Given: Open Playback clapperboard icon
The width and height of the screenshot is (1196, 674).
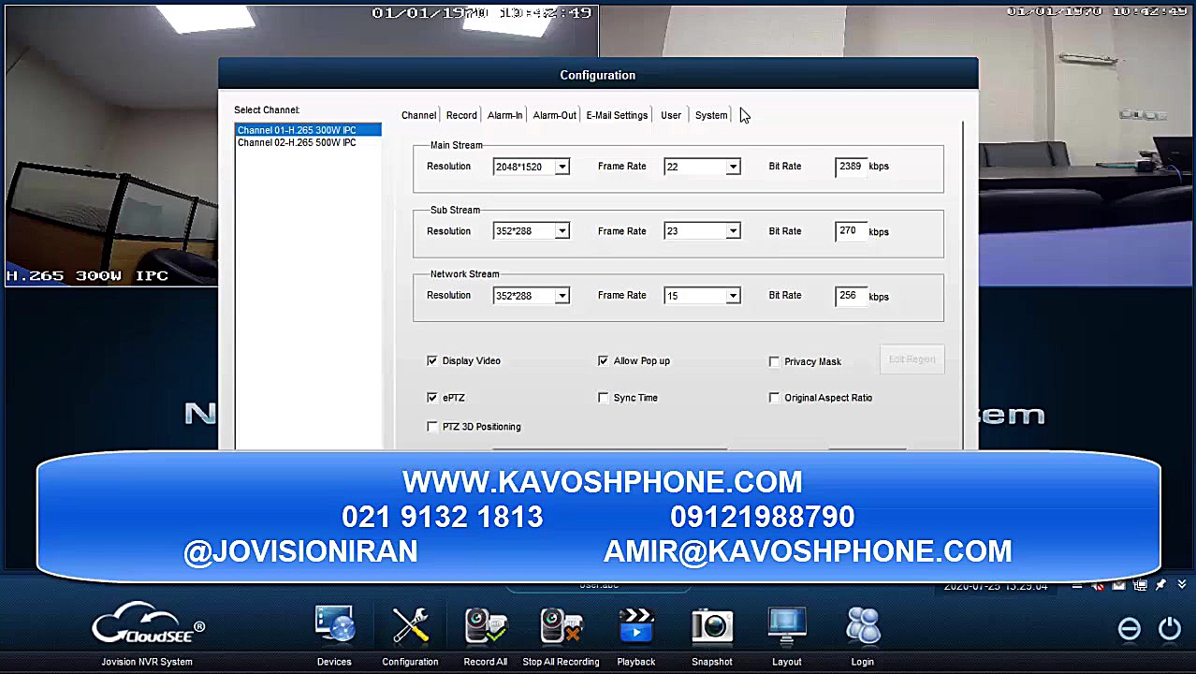Looking at the screenshot, I should [636, 626].
